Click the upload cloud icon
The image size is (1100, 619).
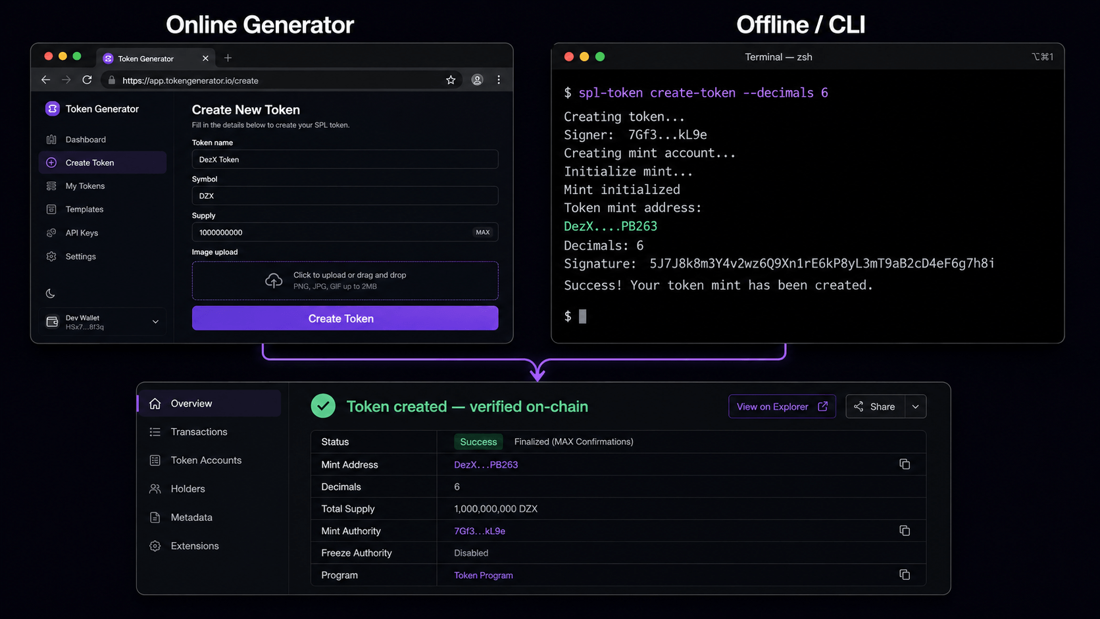click(274, 281)
